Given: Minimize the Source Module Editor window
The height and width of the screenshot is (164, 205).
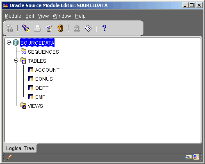Looking at the screenshot, I should (185, 5).
